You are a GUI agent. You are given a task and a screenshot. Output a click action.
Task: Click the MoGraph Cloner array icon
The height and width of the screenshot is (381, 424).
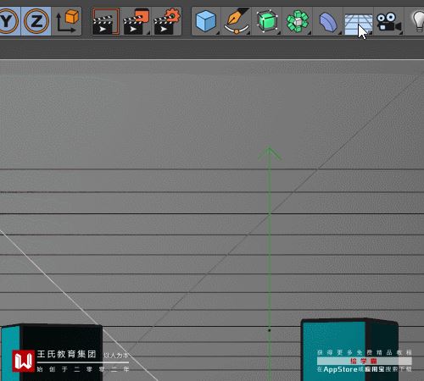(298, 21)
